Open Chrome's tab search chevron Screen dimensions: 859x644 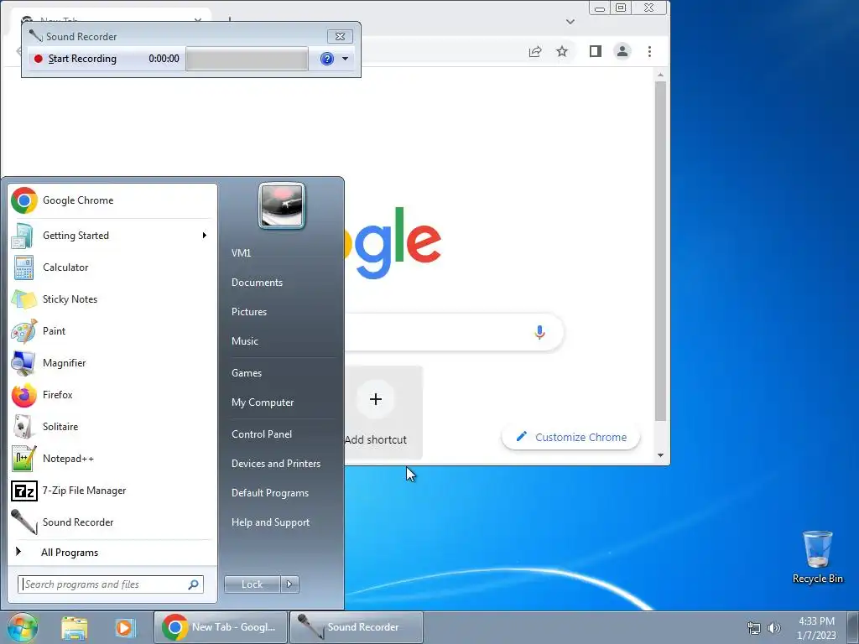coord(570,22)
